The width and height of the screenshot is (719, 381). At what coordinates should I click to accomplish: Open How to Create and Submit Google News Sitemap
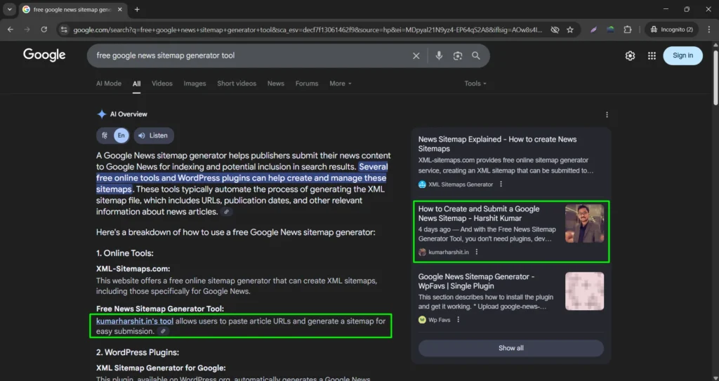pyautogui.click(x=479, y=213)
